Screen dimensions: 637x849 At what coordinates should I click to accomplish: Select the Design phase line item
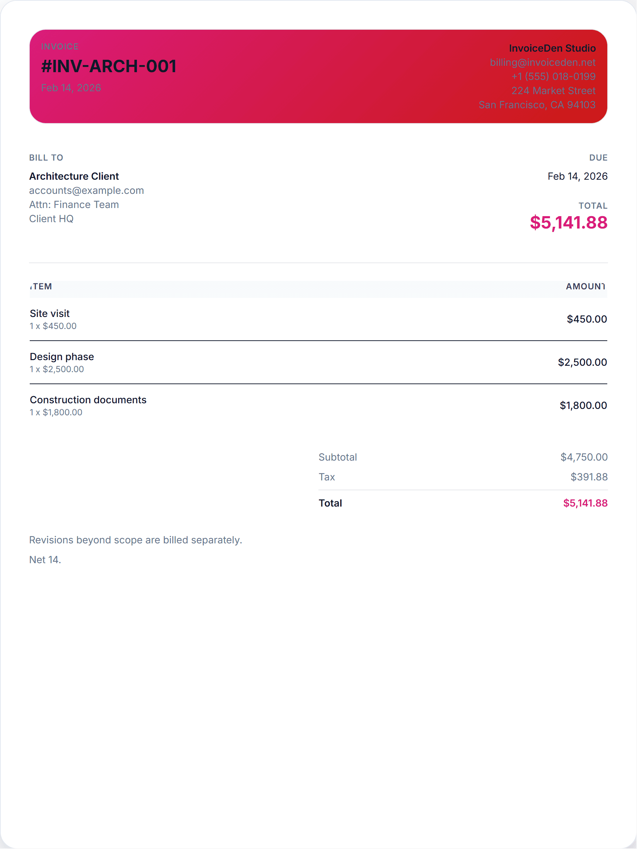[62, 357]
